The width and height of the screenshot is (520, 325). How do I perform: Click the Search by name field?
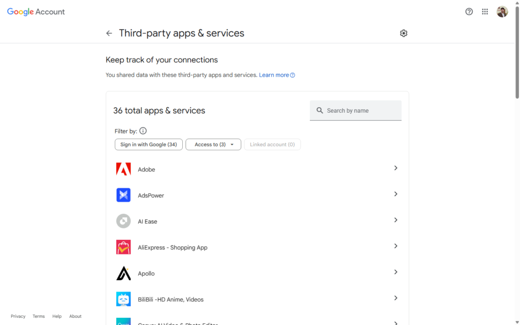tap(355, 110)
